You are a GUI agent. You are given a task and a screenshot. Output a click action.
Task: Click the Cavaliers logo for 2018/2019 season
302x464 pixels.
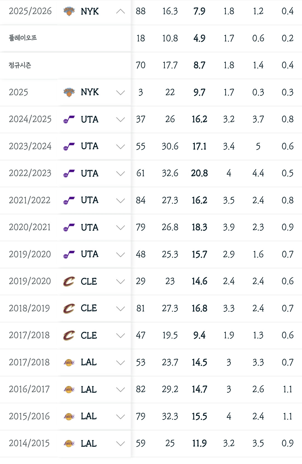pyautogui.click(x=69, y=308)
